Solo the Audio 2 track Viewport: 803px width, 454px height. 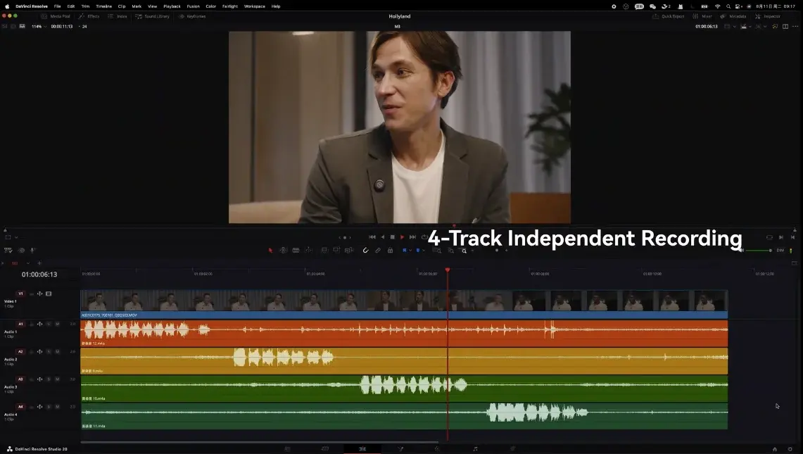(x=49, y=352)
